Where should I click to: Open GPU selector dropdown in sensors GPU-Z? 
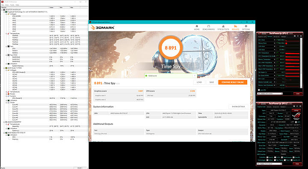pos(270,94)
